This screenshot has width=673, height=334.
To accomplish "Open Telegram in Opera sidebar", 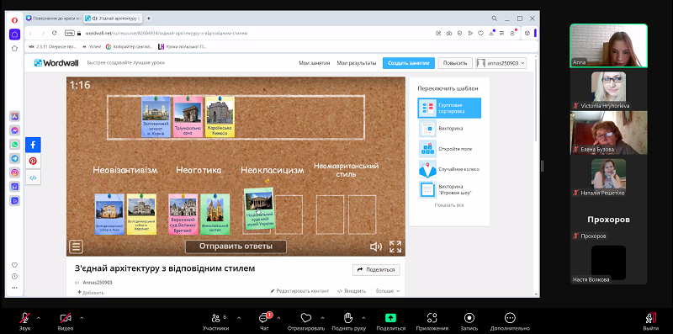I will pyautogui.click(x=14, y=159).
